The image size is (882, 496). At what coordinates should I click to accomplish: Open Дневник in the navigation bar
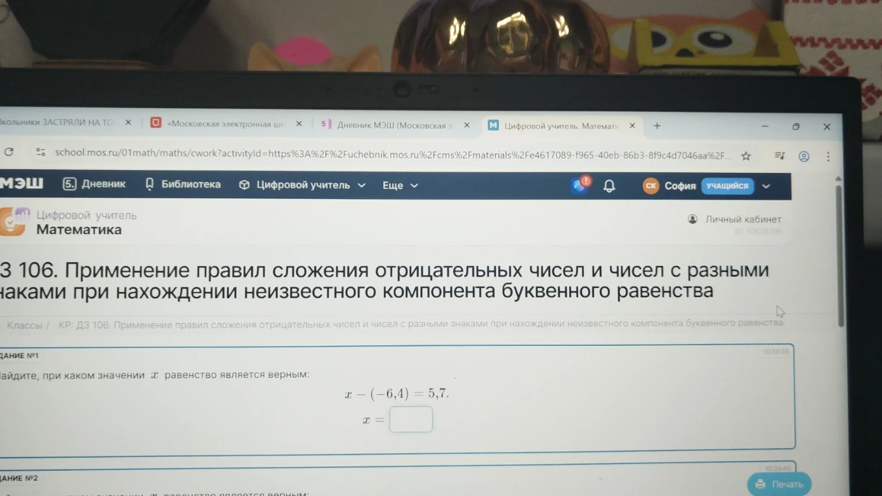pos(94,184)
